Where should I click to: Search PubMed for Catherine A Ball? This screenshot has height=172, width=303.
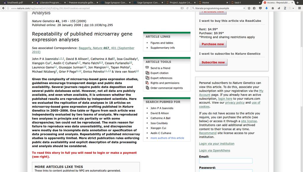pos(160,118)
